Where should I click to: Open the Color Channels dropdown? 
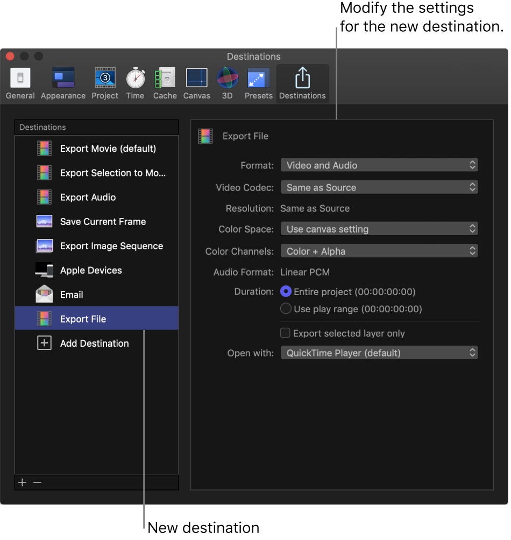(x=379, y=251)
